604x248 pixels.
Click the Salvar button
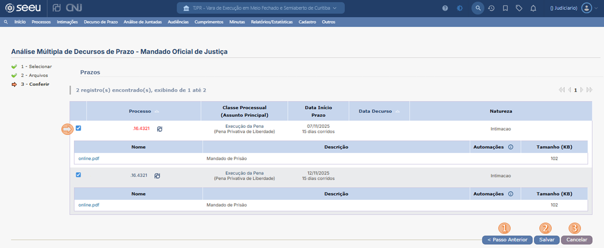point(547,240)
